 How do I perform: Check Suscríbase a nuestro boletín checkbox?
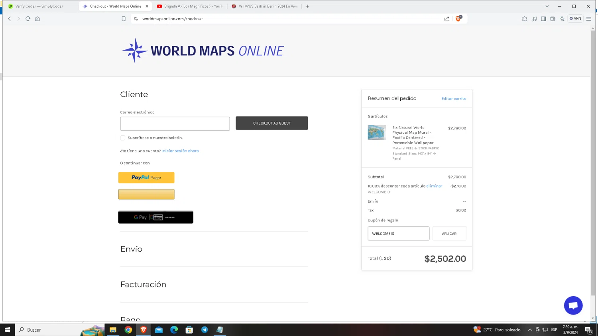coord(123,138)
